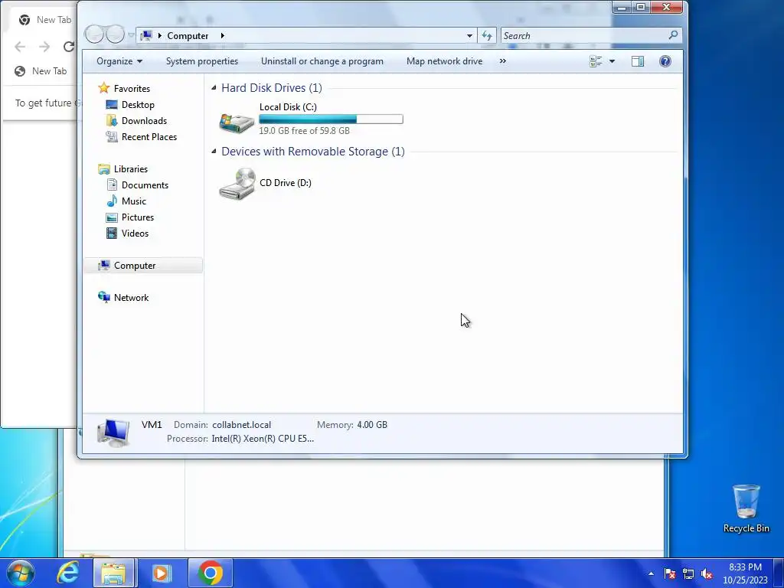Click the taskbar clock
The width and height of the screenshot is (784, 588).
[745, 573]
